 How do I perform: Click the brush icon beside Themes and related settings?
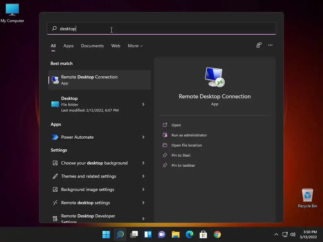(55, 176)
